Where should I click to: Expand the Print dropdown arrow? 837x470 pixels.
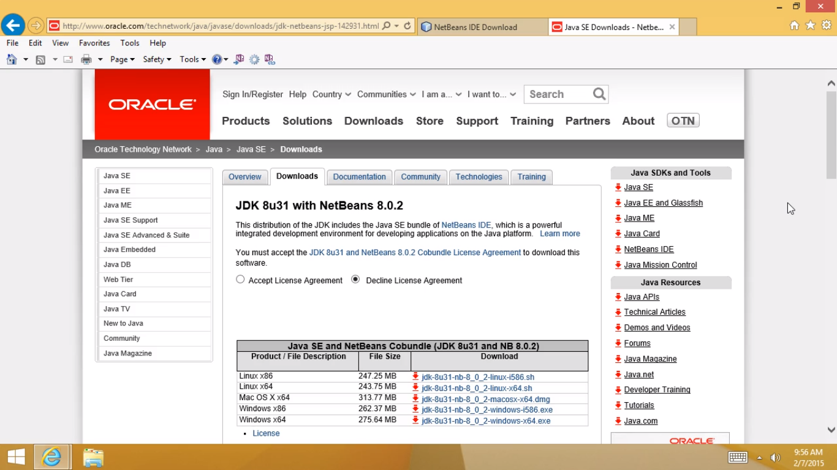tap(100, 59)
